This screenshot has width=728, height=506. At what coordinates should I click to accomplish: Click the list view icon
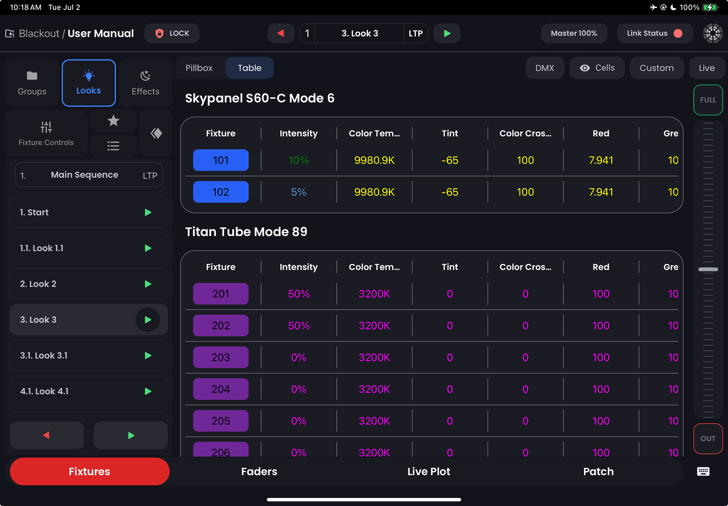pos(113,146)
